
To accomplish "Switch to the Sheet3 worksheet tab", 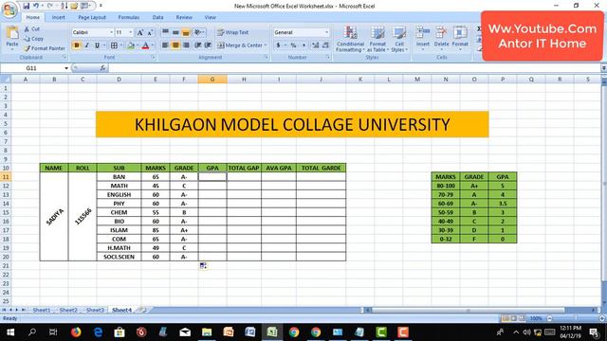I will click(95, 310).
